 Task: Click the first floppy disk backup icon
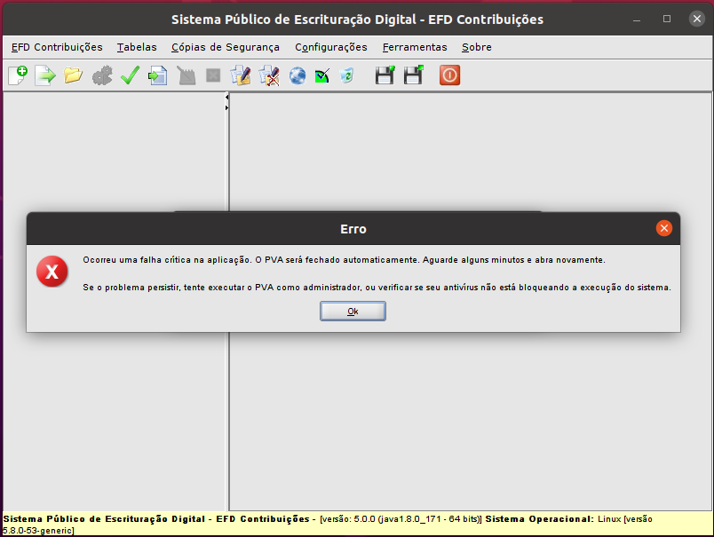[x=385, y=75]
